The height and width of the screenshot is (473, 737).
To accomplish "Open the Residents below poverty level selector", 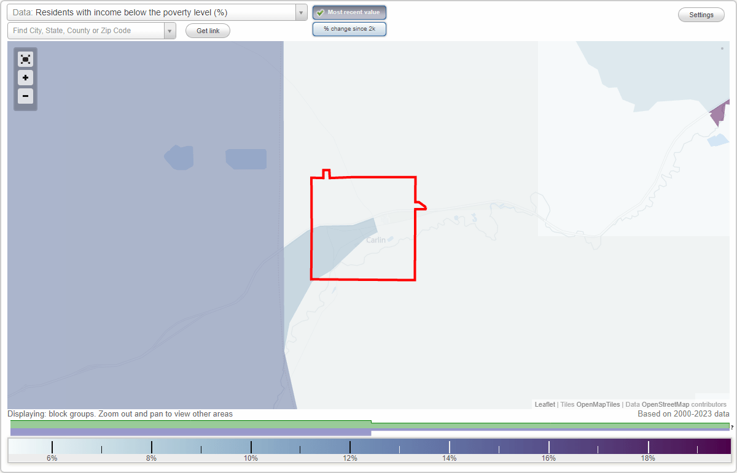I will pyautogui.click(x=154, y=12).
